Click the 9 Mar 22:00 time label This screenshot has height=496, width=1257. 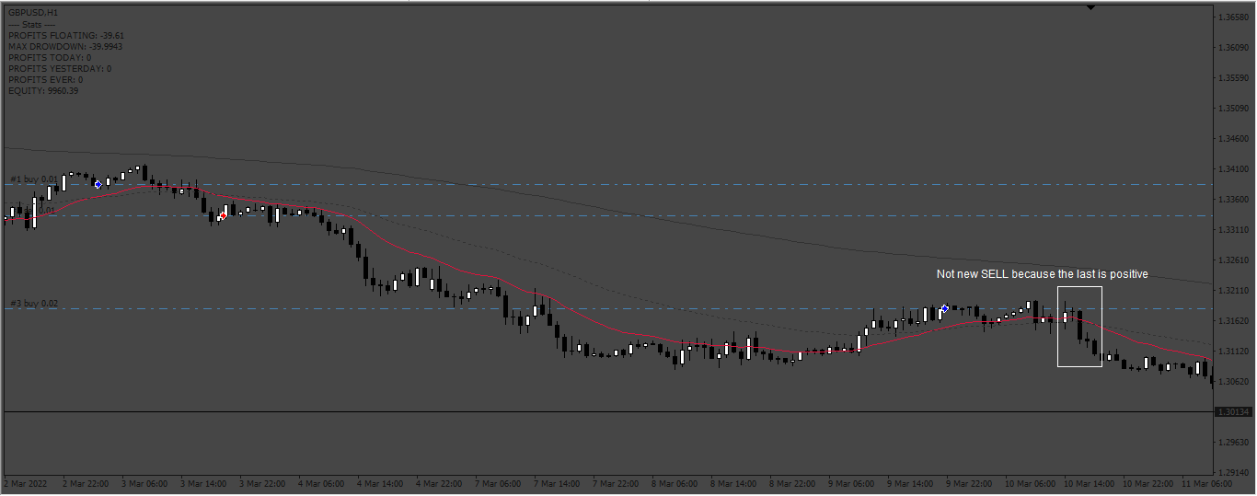click(x=969, y=484)
